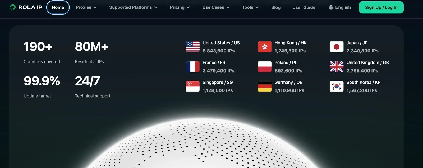Image resolution: width=423 pixels, height=168 pixels.
Task: Click the ROLA IP brand name
Action: (30, 7)
